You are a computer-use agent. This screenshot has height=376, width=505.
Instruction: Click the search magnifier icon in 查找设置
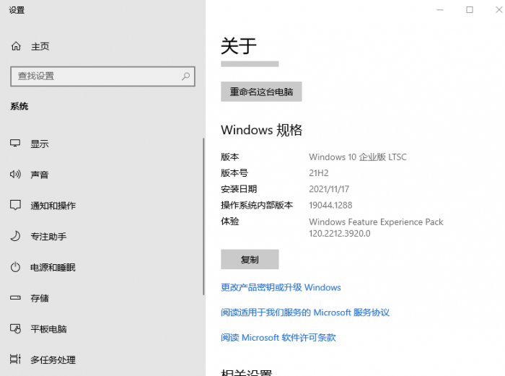pyautogui.click(x=185, y=76)
